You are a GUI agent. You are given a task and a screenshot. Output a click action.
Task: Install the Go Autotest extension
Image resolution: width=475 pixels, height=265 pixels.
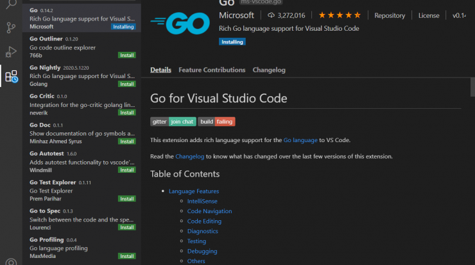point(127,170)
